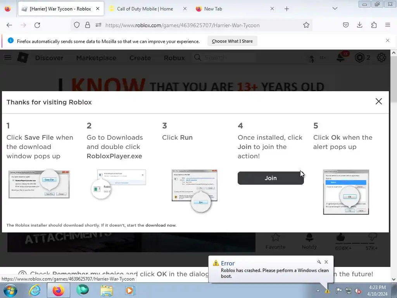The width and height of the screenshot is (397, 298).
Task: Click the Firefox taskbar icon
Action: point(58,290)
